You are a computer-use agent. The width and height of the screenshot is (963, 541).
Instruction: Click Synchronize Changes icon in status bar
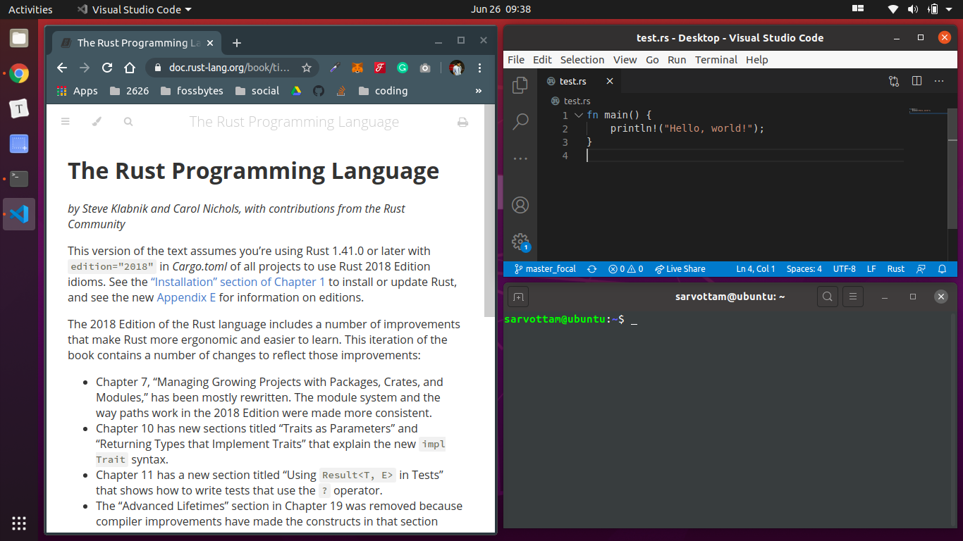(x=592, y=269)
